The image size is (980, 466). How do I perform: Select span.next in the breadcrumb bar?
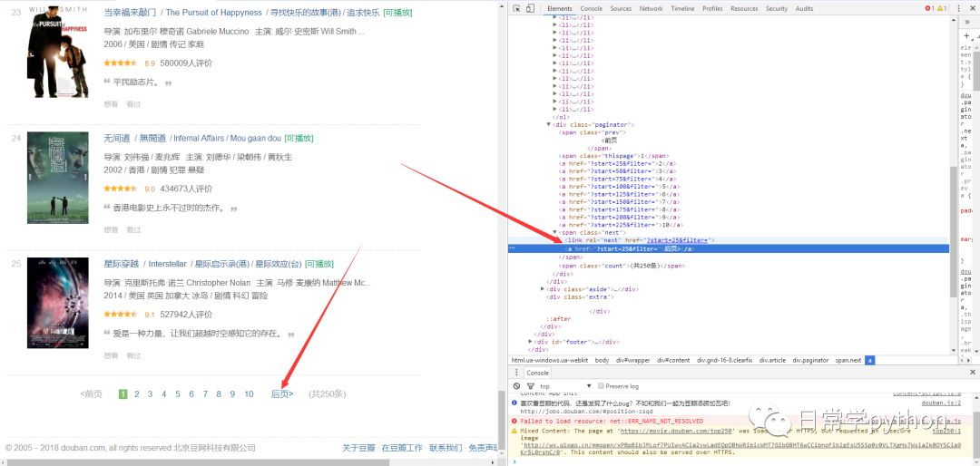[x=848, y=361]
